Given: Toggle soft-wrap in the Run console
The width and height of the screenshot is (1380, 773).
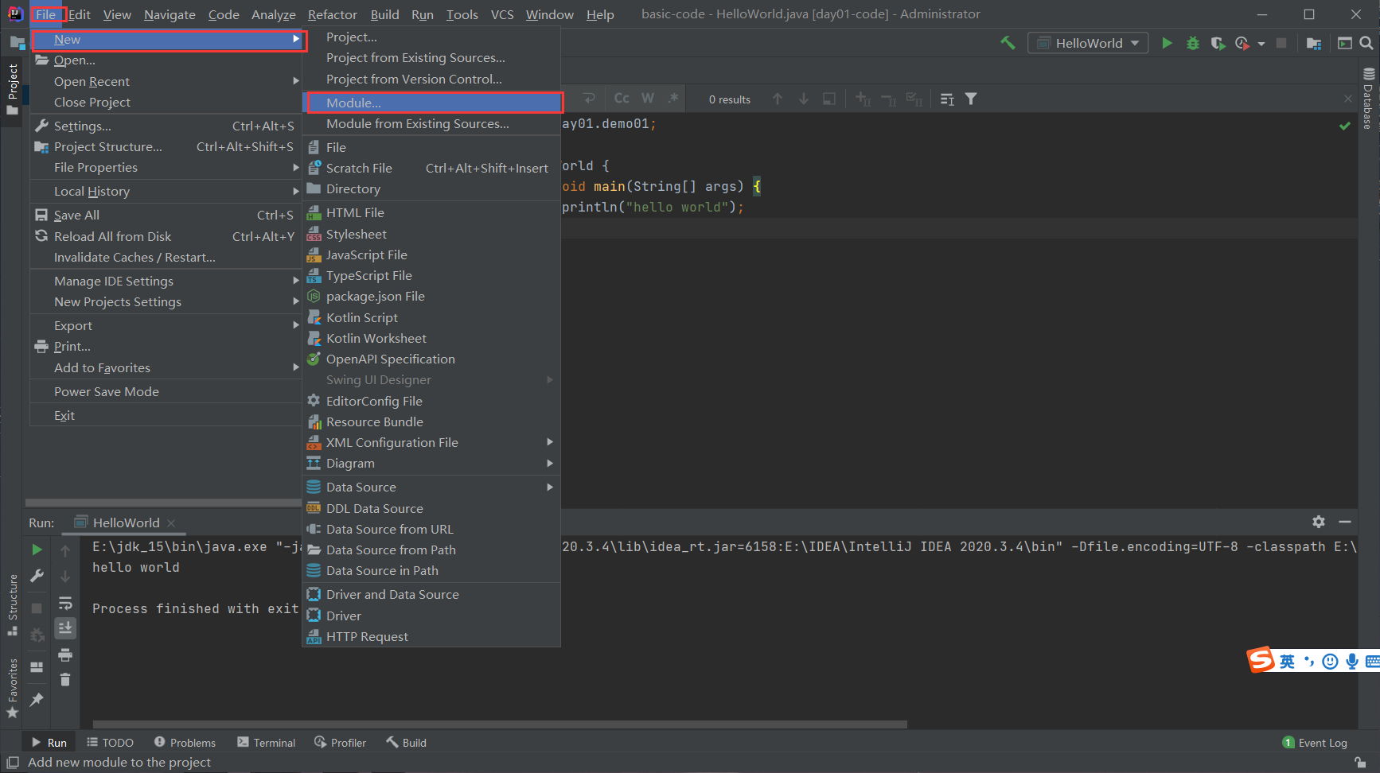Looking at the screenshot, I should tap(65, 603).
